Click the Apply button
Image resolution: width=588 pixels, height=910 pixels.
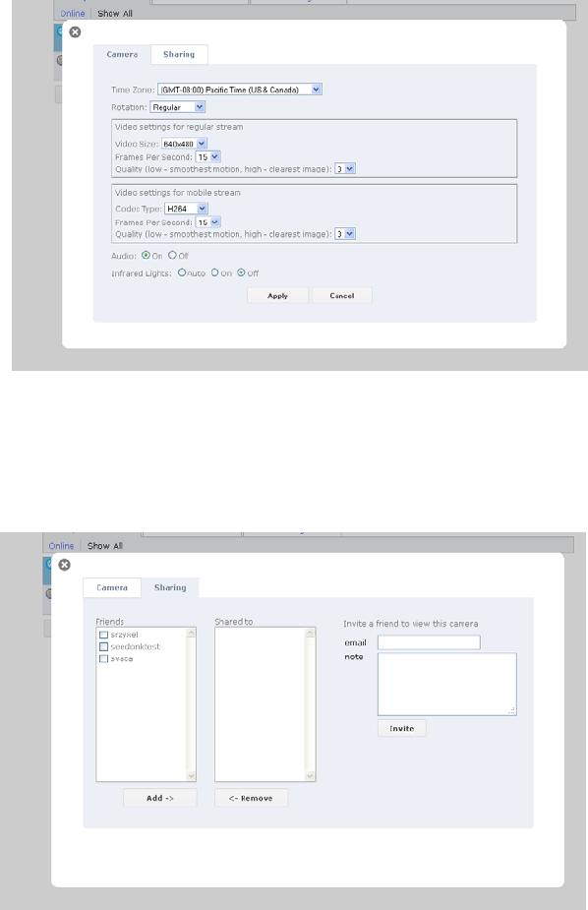(x=277, y=295)
